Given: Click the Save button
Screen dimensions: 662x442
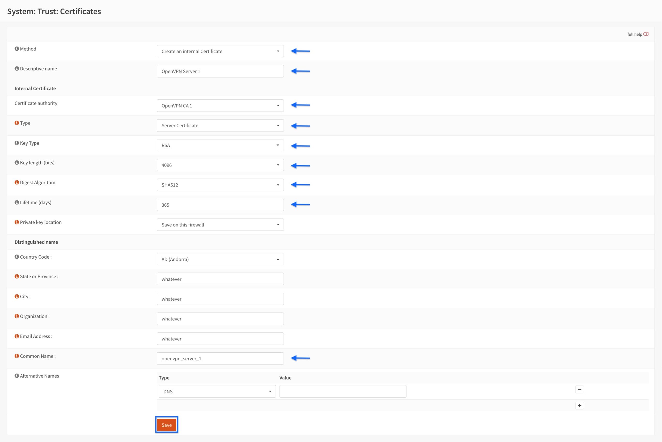Looking at the screenshot, I should click(167, 425).
